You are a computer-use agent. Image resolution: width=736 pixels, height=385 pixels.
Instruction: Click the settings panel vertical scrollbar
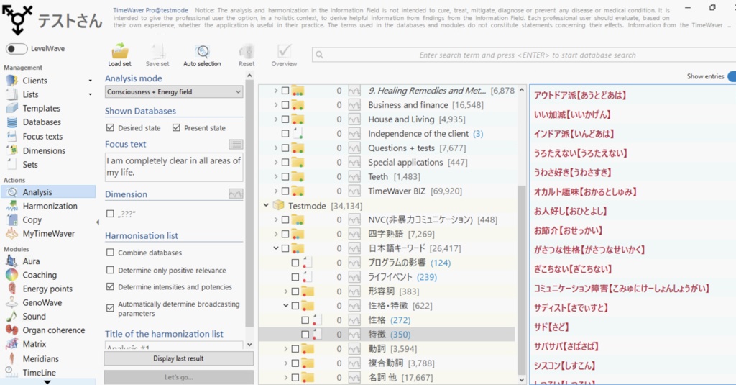(249, 204)
